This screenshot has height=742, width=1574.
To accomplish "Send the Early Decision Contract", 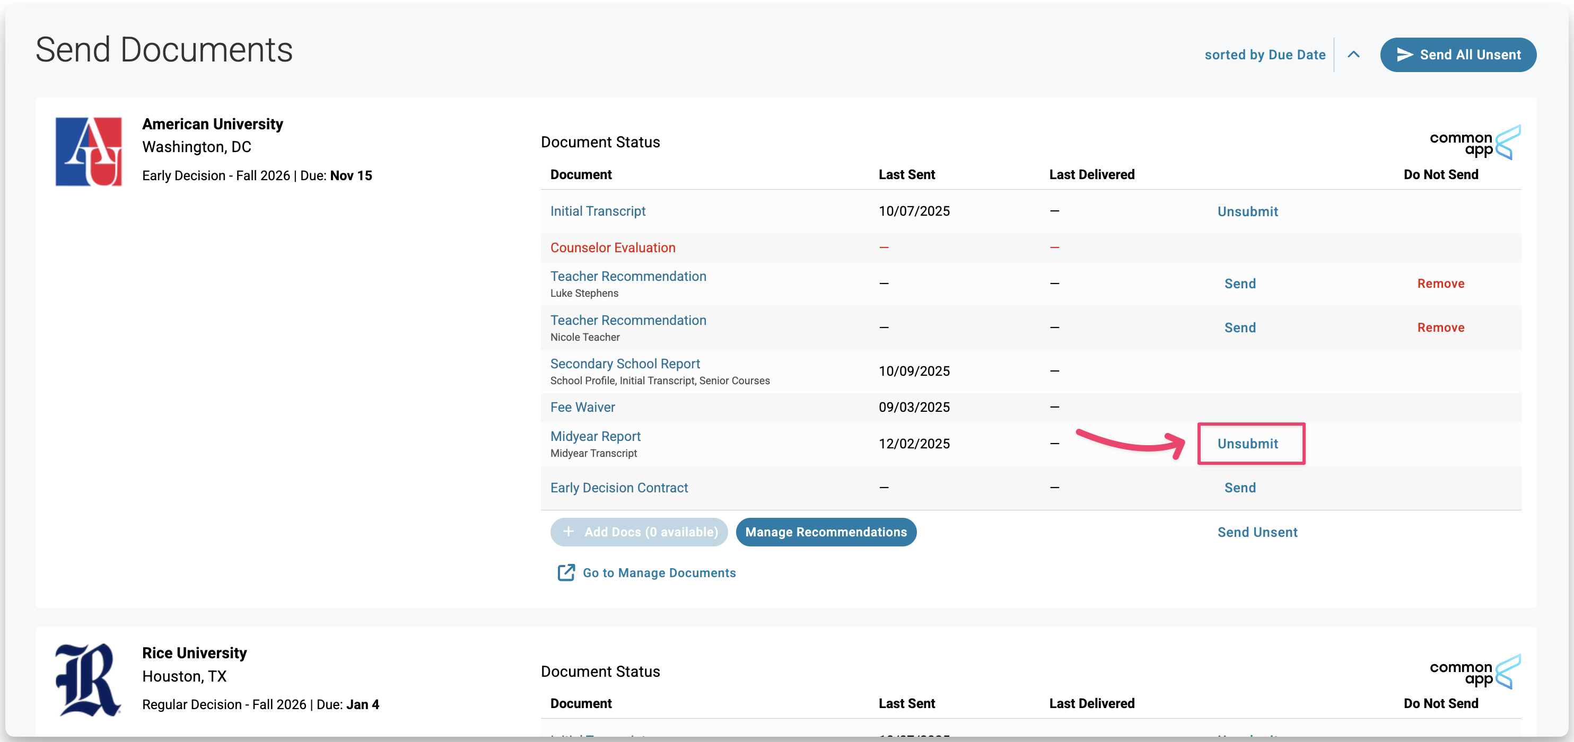I will [x=1239, y=488].
